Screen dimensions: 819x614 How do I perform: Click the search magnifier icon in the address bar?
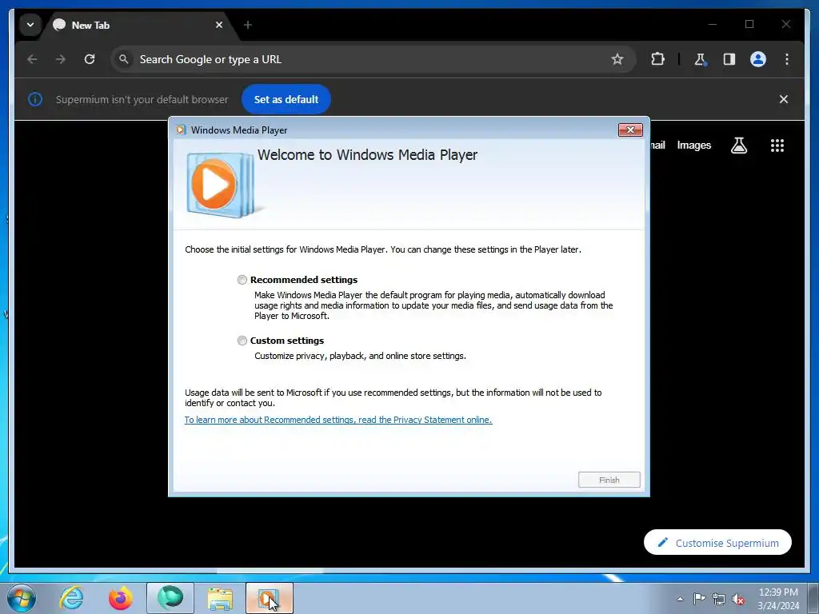(x=124, y=59)
